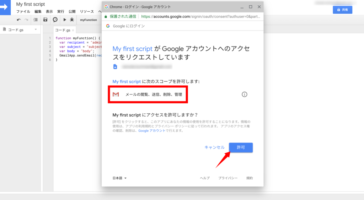Open the ファイル menu
This screenshot has height=200, width=364.
pyautogui.click(x=23, y=12)
